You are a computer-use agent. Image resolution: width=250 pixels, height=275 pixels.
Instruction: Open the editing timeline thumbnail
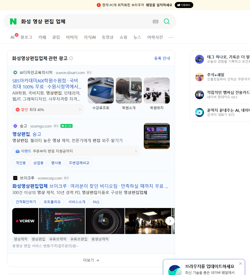[62, 221]
